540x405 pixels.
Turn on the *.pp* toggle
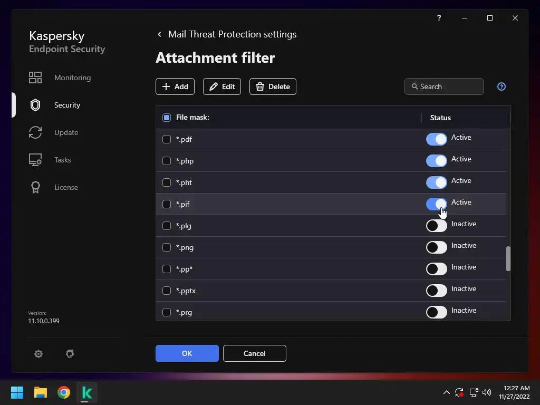(x=436, y=269)
